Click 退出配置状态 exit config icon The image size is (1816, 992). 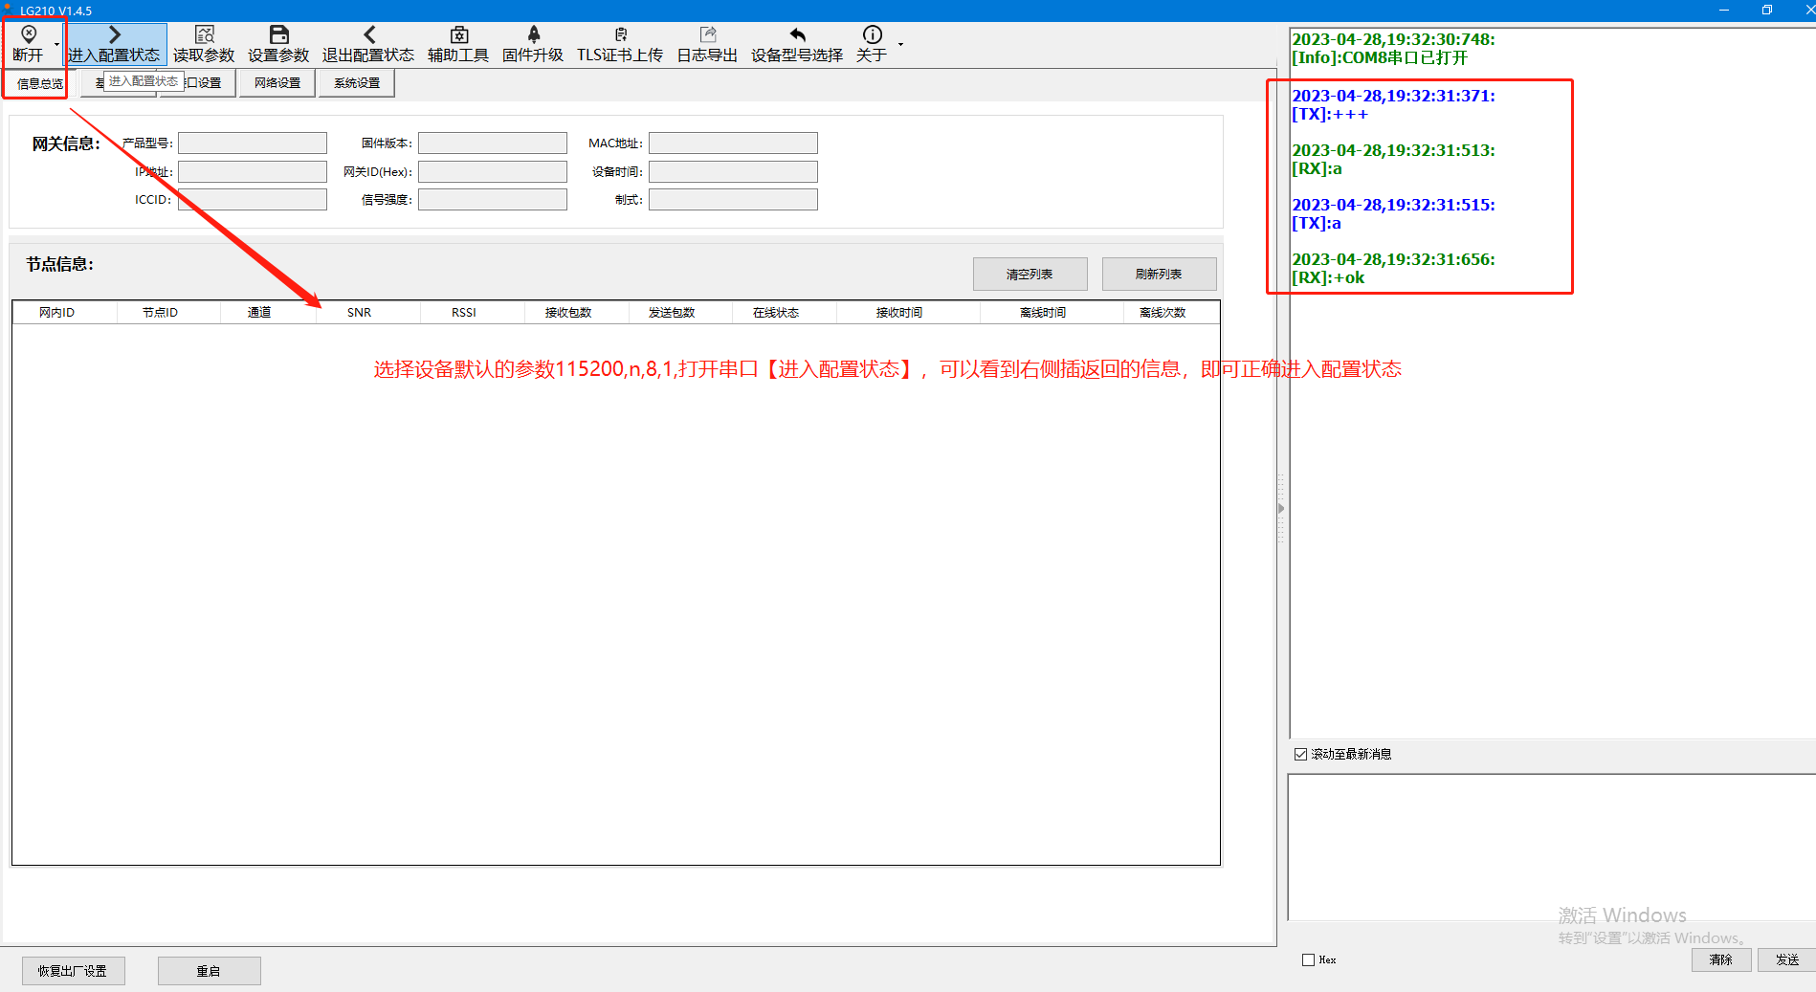tap(368, 35)
